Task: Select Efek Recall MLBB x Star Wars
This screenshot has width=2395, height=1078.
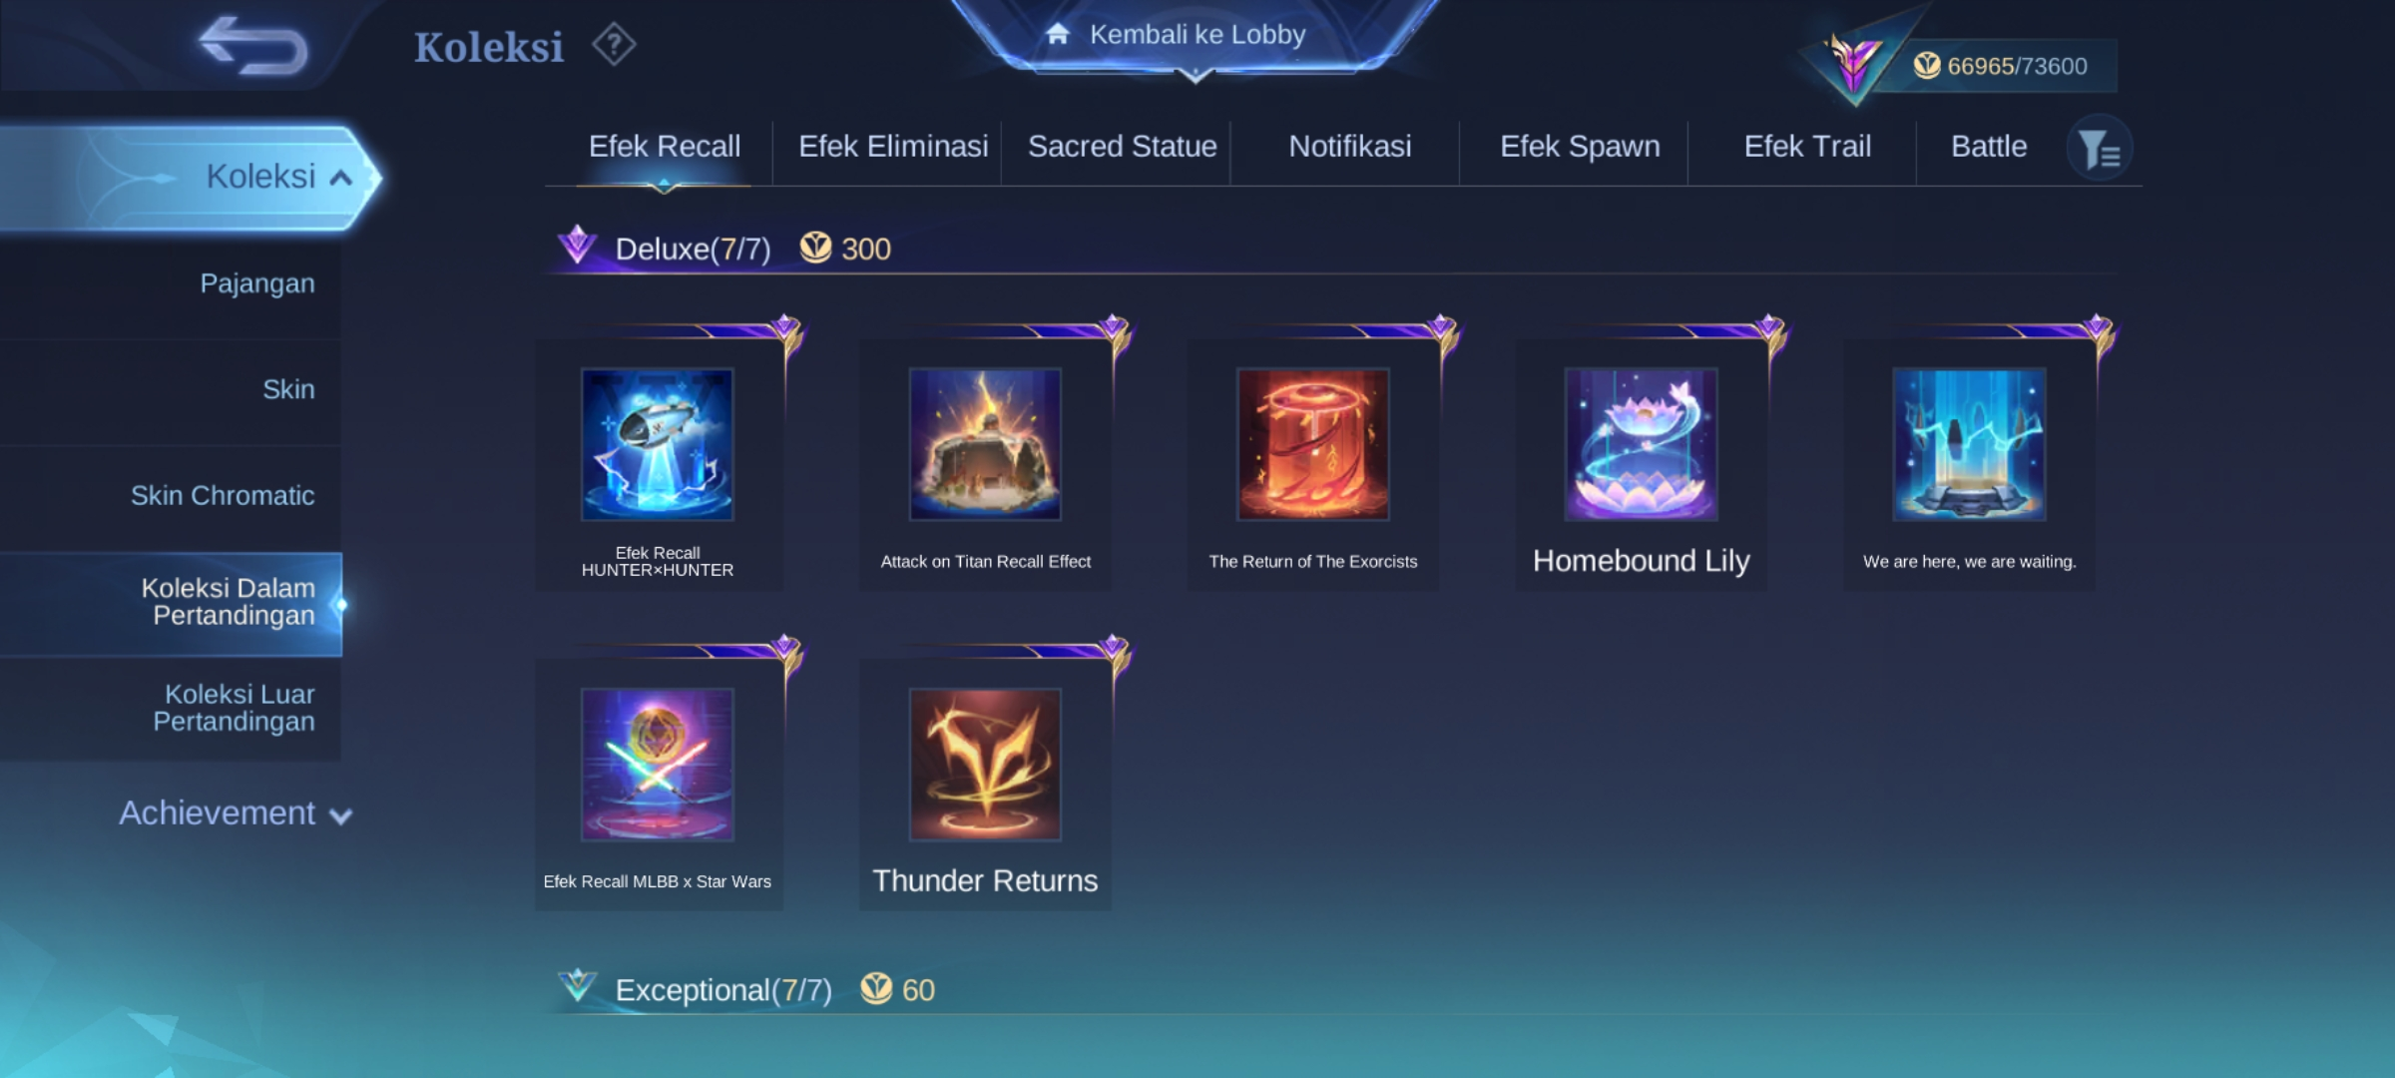Action: (x=658, y=785)
